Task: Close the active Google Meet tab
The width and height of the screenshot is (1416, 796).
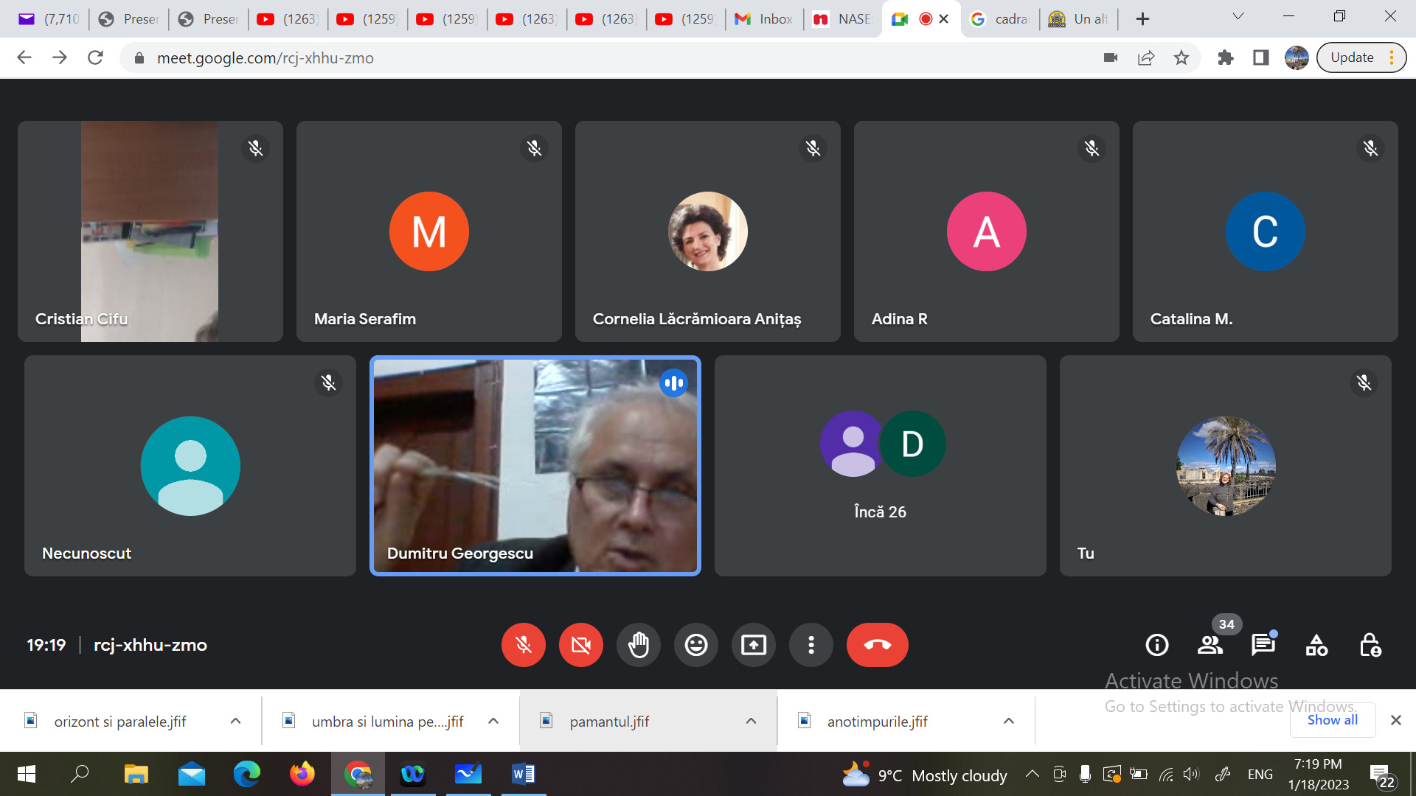Action: point(943,19)
